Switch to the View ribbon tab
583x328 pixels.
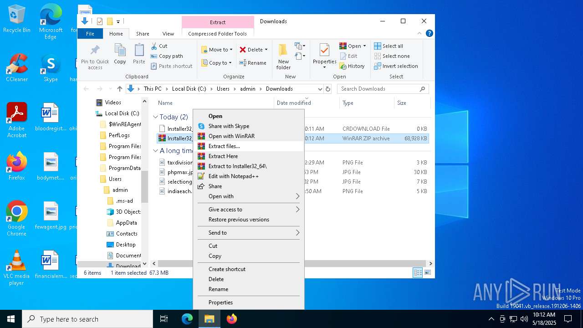pyautogui.click(x=168, y=34)
